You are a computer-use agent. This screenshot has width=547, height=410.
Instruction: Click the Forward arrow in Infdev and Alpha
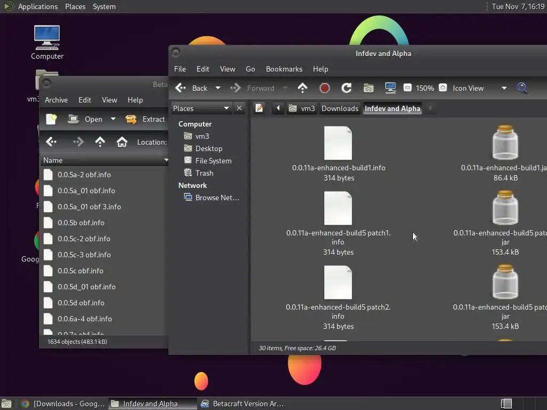coord(236,88)
